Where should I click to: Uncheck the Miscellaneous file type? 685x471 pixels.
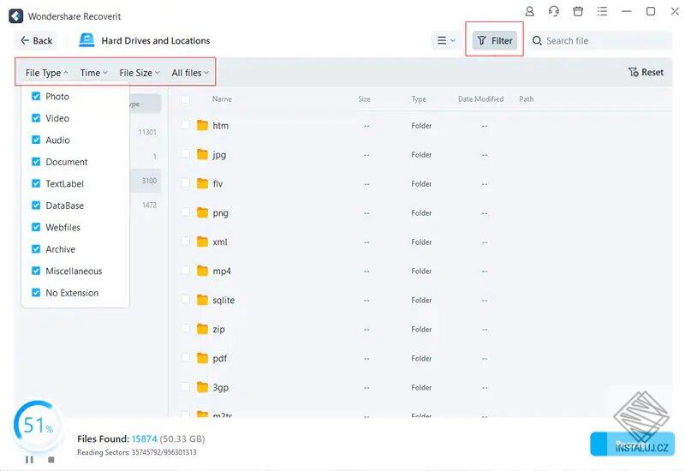point(36,271)
